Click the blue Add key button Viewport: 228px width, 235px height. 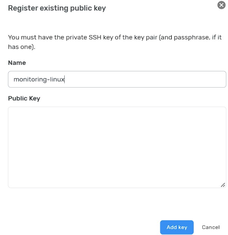177,227
